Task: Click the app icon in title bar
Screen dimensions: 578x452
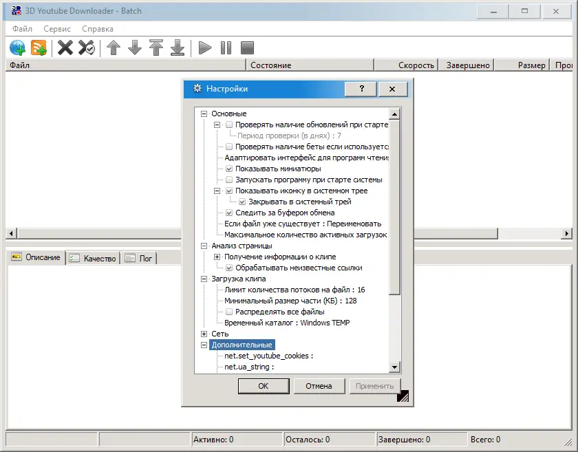Action: coord(17,11)
